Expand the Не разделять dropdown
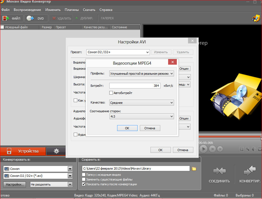262x199 pixels. [x=51, y=184]
